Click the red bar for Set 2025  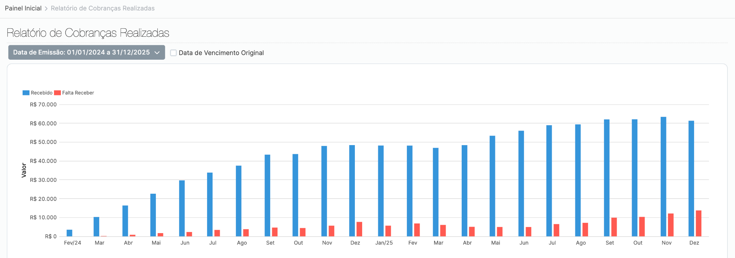(x=614, y=227)
